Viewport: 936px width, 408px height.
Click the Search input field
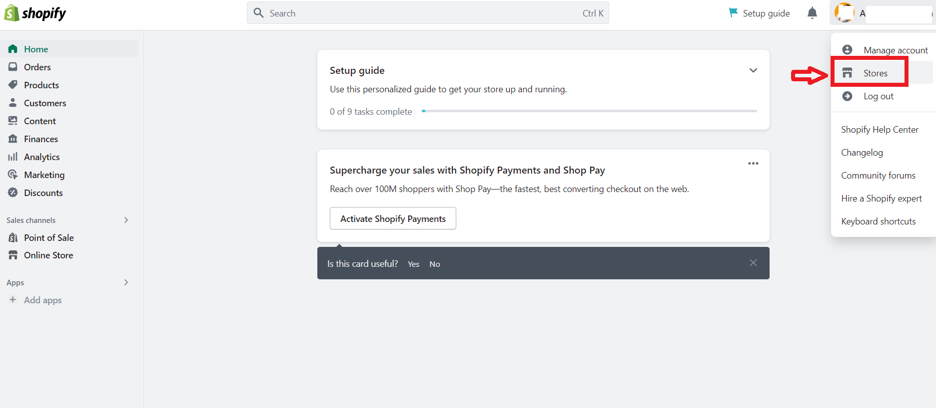(x=428, y=13)
